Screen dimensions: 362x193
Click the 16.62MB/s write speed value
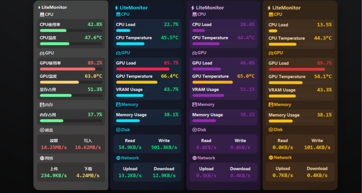(88, 147)
